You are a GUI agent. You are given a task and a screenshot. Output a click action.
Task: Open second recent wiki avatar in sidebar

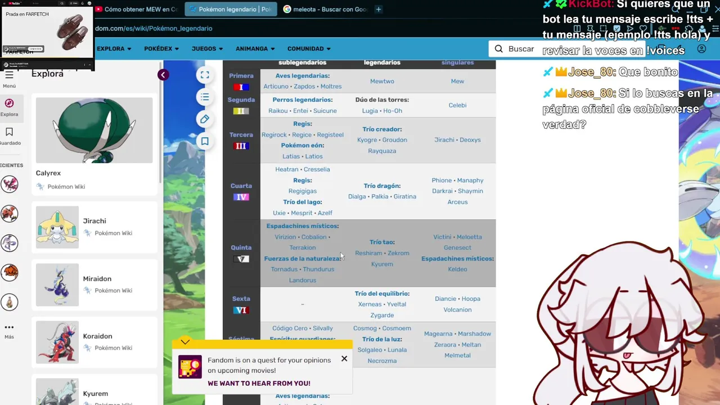click(x=10, y=214)
